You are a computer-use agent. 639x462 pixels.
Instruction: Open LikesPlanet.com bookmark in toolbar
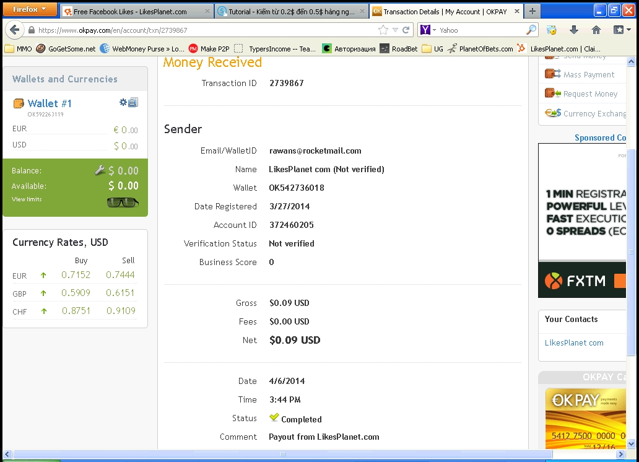pyautogui.click(x=559, y=48)
